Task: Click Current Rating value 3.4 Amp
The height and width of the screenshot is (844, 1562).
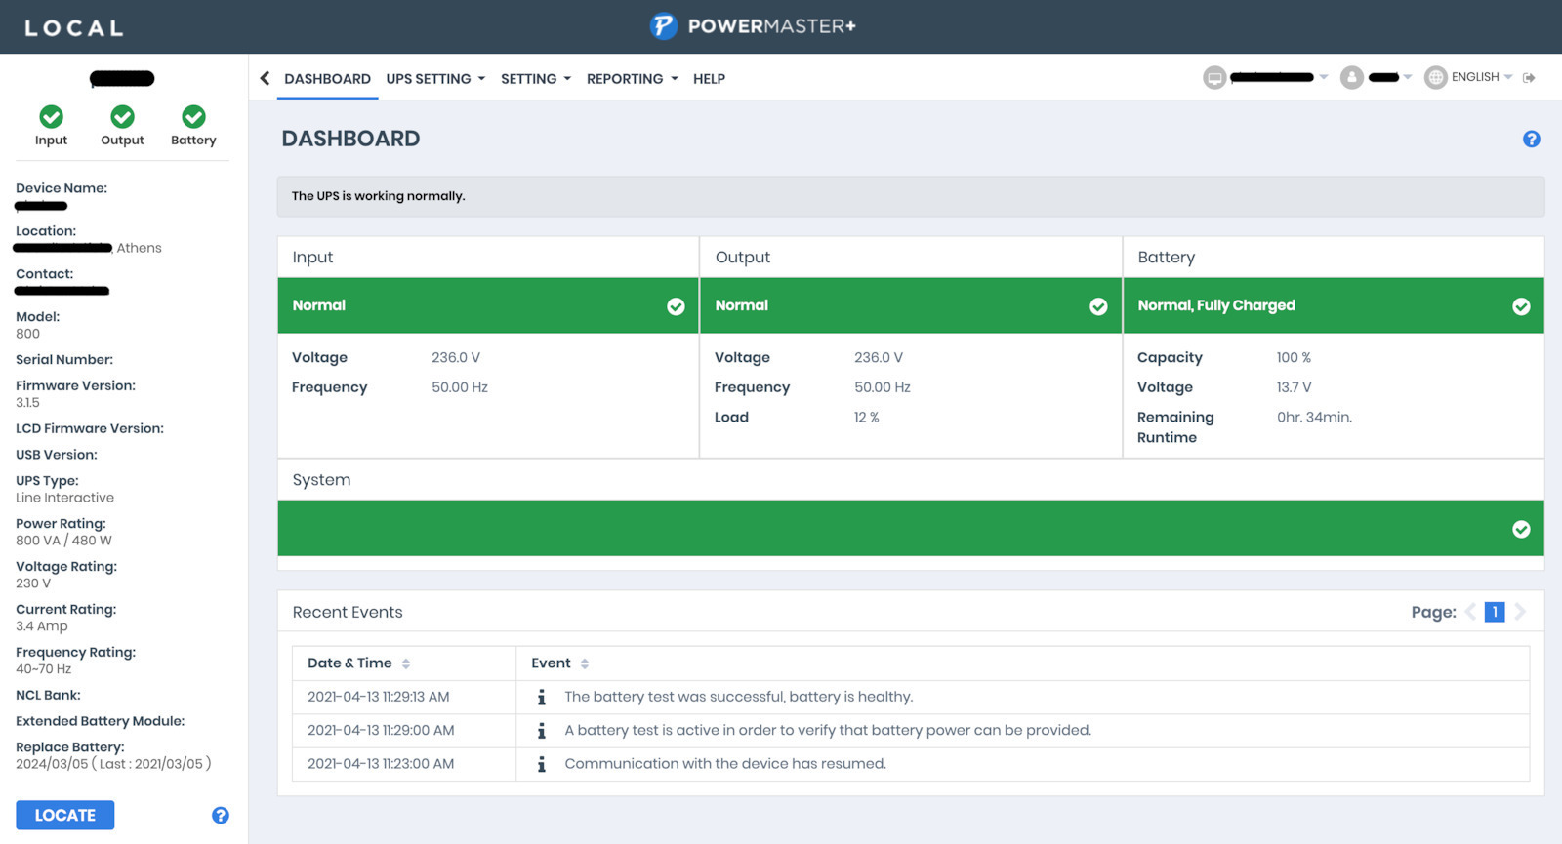Action: point(42,626)
